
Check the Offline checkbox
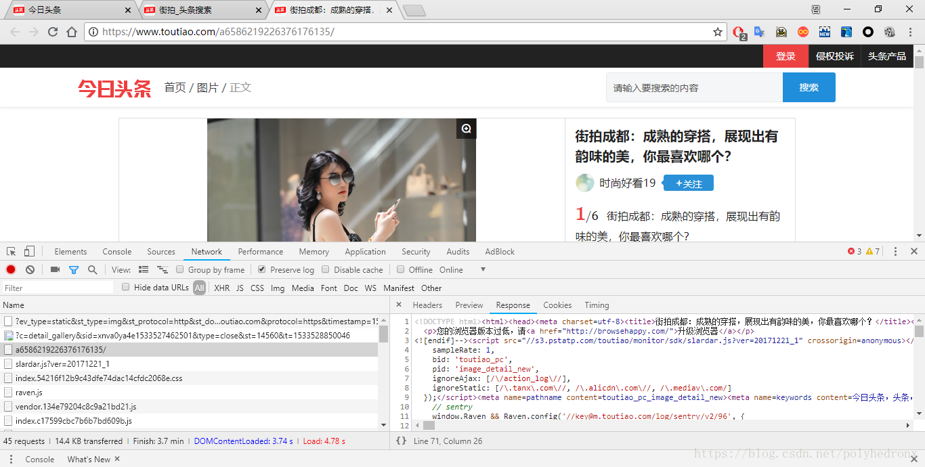401,269
